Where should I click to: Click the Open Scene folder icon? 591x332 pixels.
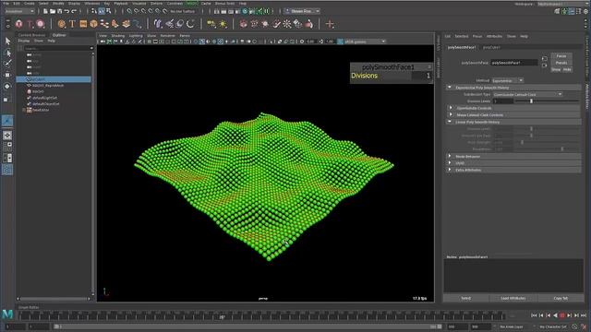tap(53, 11)
